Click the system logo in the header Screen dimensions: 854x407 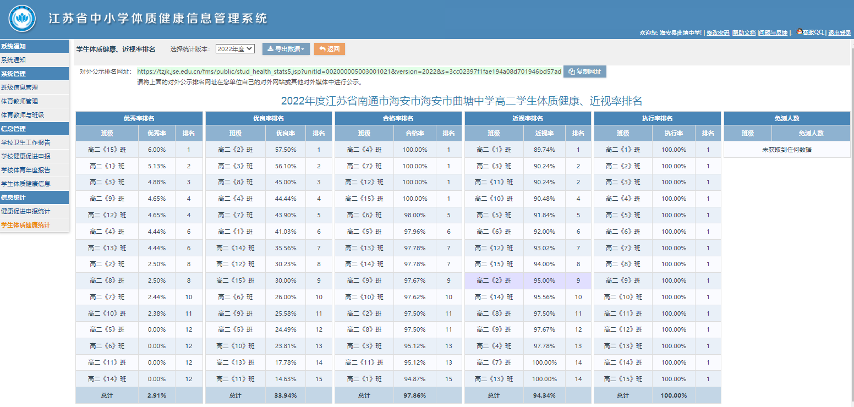pyautogui.click(x=22, y=19)
